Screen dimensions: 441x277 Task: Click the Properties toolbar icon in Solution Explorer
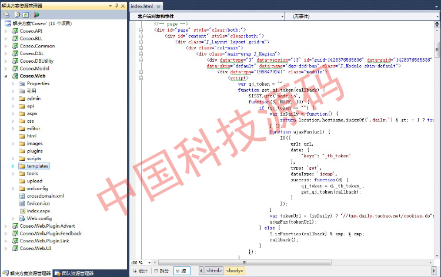point(6,15)
